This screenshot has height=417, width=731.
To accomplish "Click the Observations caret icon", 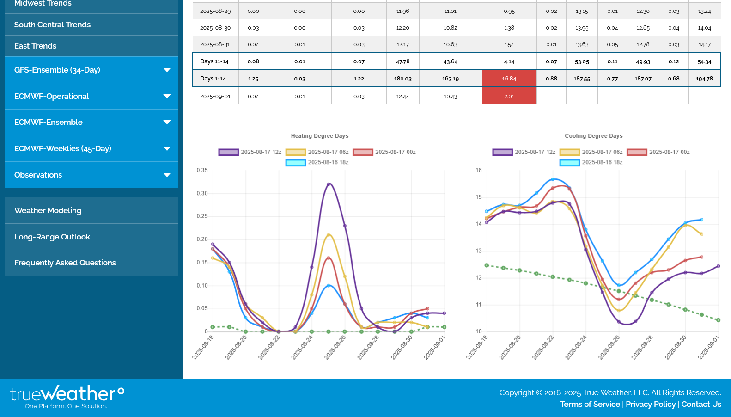I will pos(167,175).
